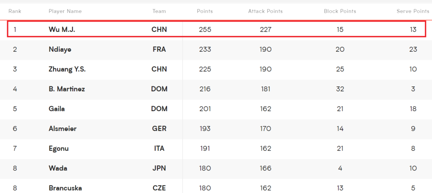Click the Alsmeier player name
The height and width of the screenshot is (193, 432).
63,129
